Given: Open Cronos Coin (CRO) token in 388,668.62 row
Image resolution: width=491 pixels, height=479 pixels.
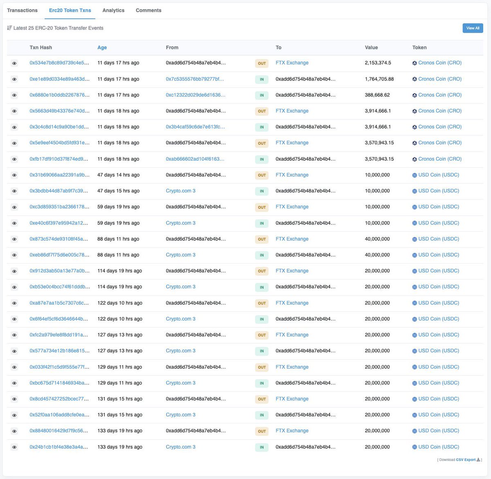Looking at the screenshot, I should click(440, 95).
